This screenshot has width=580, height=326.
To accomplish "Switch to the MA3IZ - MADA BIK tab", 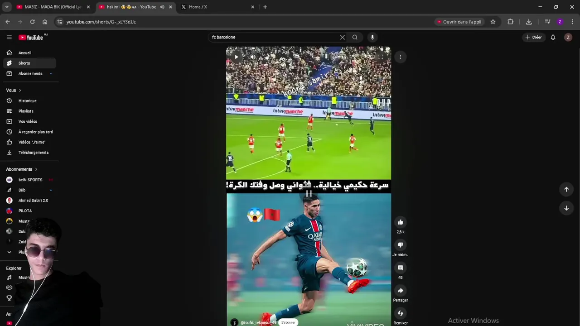I will point(53,7).
